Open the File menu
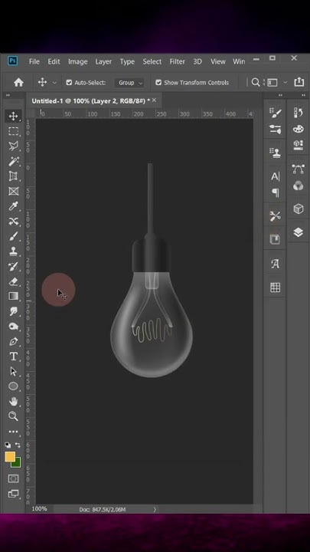 click(x=34, y=61)
